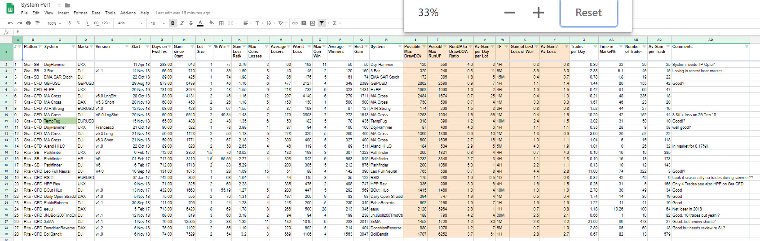Open filter arrow on Version column
Image resolution: width=760 pixels, height=241 pixels.
pos(127,47)
